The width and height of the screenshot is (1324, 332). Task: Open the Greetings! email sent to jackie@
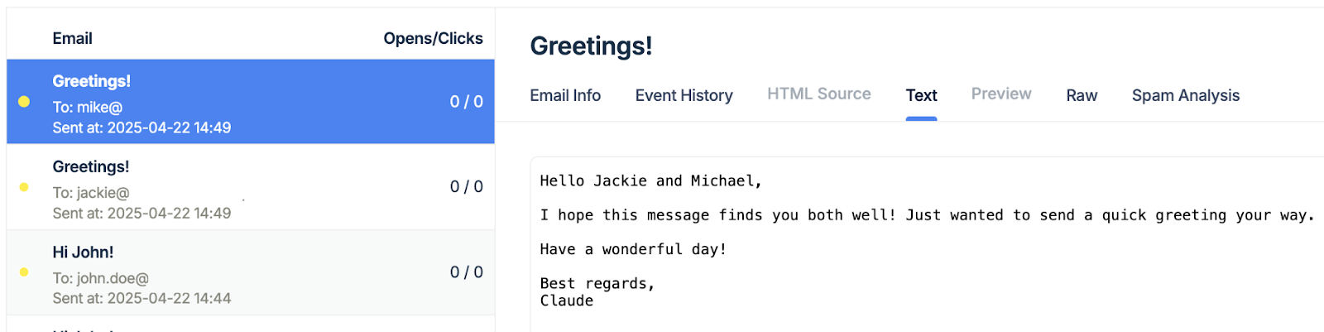tap(251, 187)
